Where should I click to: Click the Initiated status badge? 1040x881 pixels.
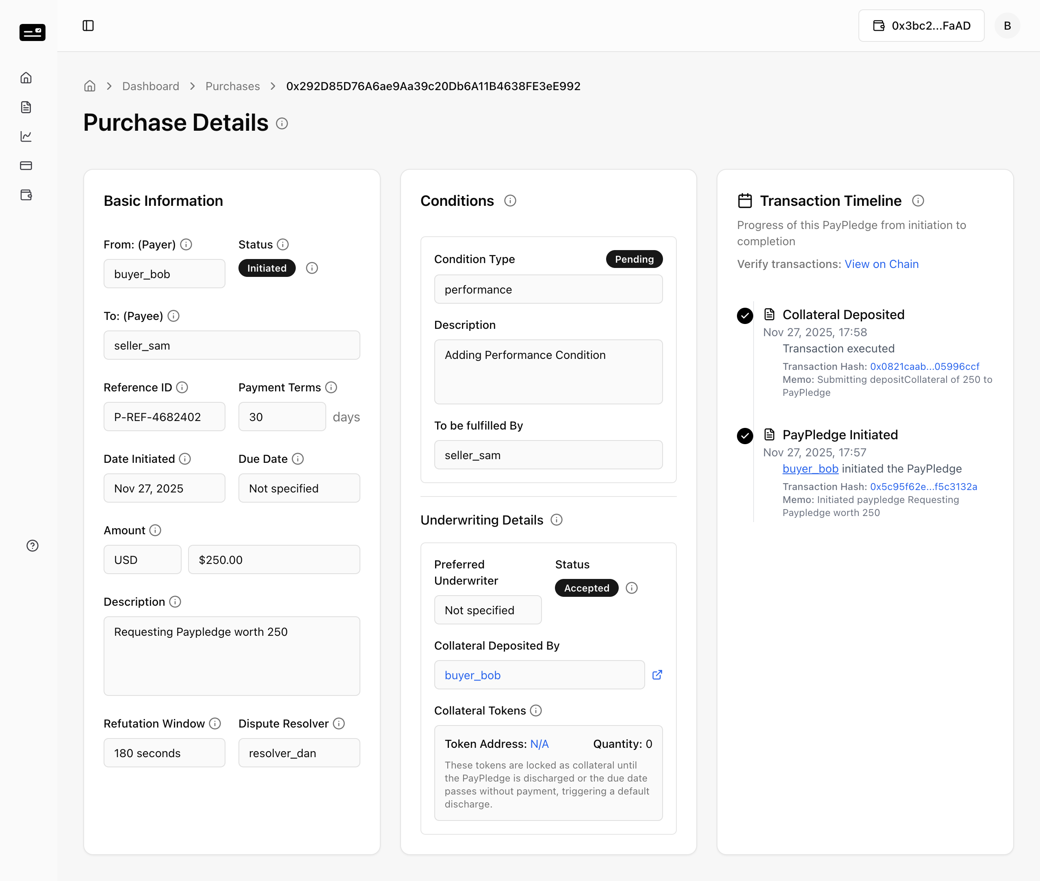coord(267,268)
